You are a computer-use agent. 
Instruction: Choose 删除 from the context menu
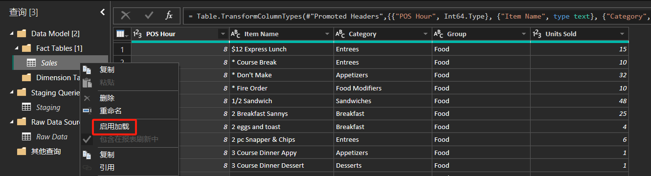(107, 98)
